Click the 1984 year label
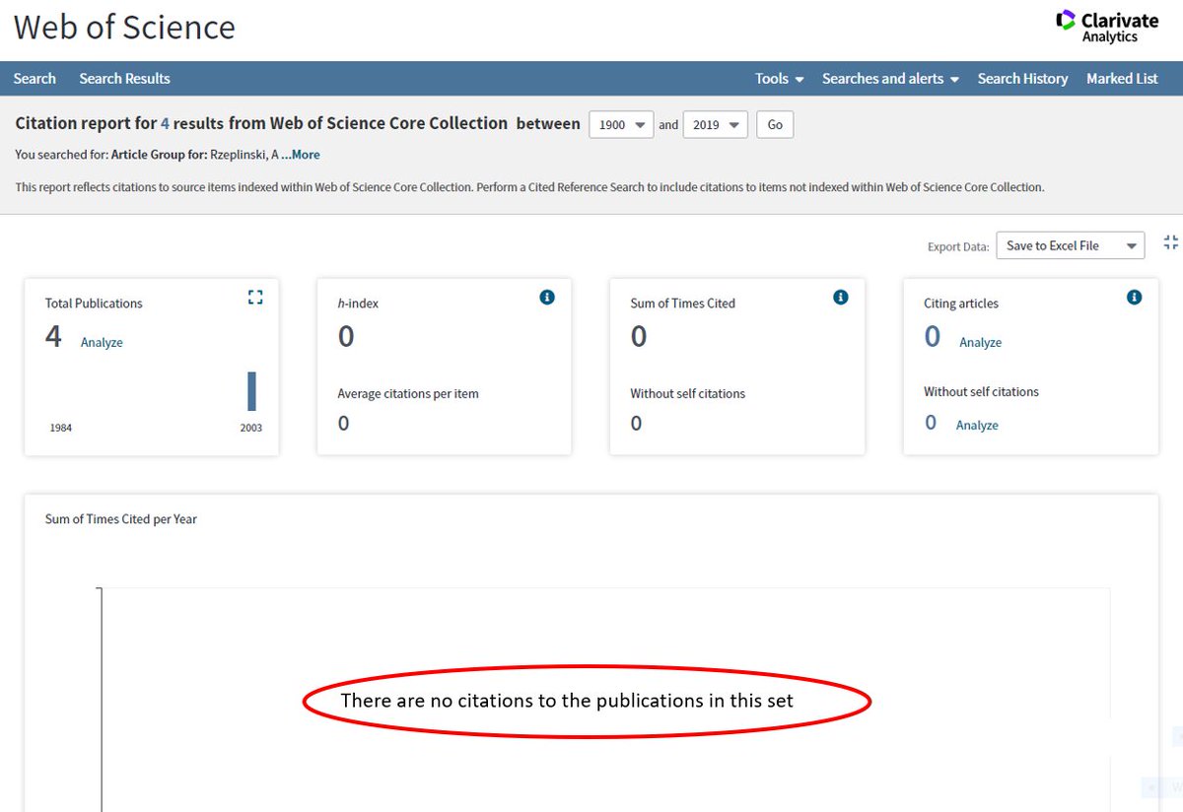 pyautogui.click(x=61, y=428)
